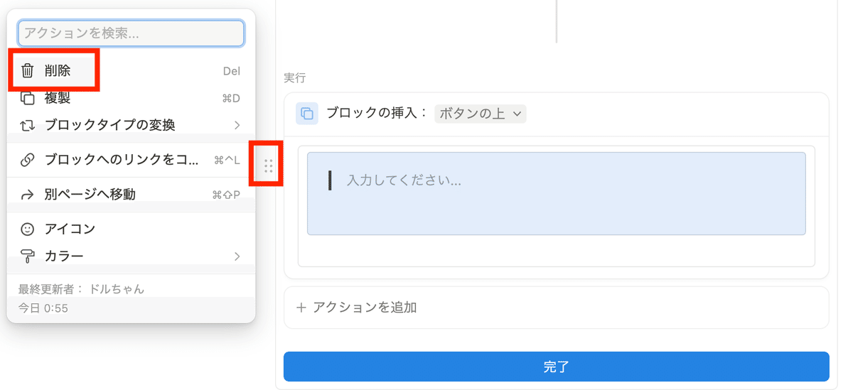Select アイコン menu entry
Screen dimensions: 853x390
130,229
